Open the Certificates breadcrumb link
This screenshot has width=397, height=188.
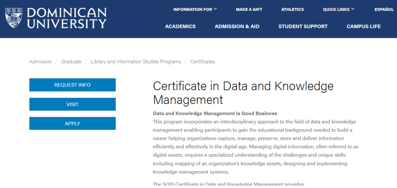(202, 62)
